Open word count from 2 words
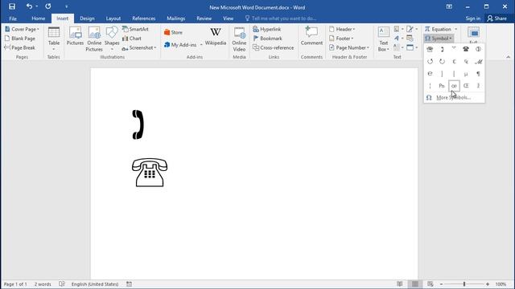Viewport: 515px width, 289px height. [43, 284]
